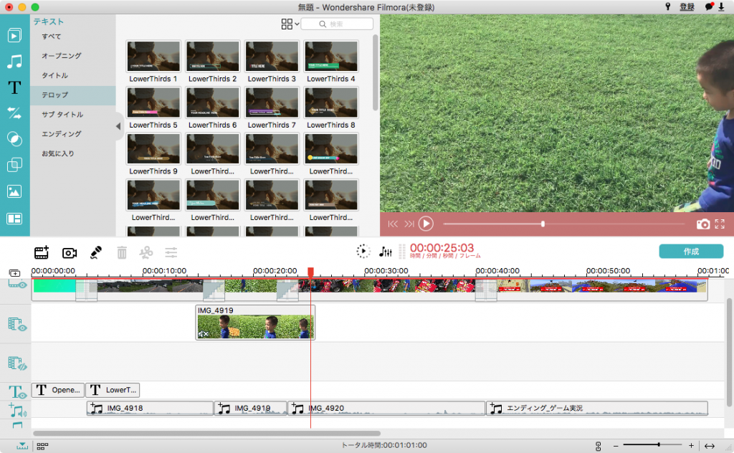Collapse the text category panel arrow

click(x=118, y=127)
